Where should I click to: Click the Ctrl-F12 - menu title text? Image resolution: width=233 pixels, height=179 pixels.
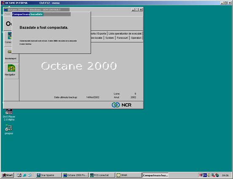pos(49,3)
